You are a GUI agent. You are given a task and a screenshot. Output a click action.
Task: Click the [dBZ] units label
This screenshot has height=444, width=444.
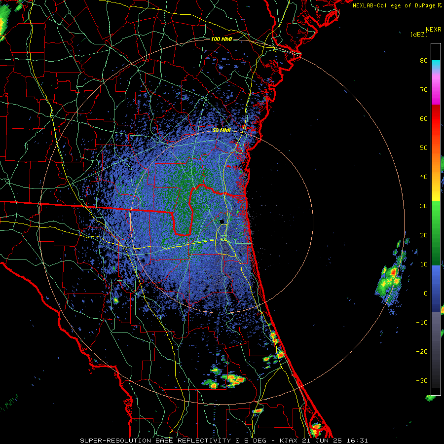pos(419,34)
